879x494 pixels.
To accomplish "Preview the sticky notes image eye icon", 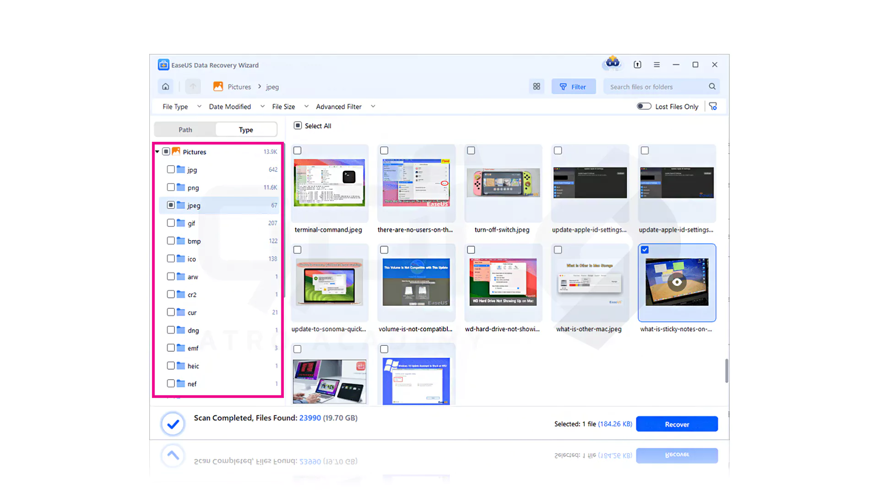I will (677, 282).
